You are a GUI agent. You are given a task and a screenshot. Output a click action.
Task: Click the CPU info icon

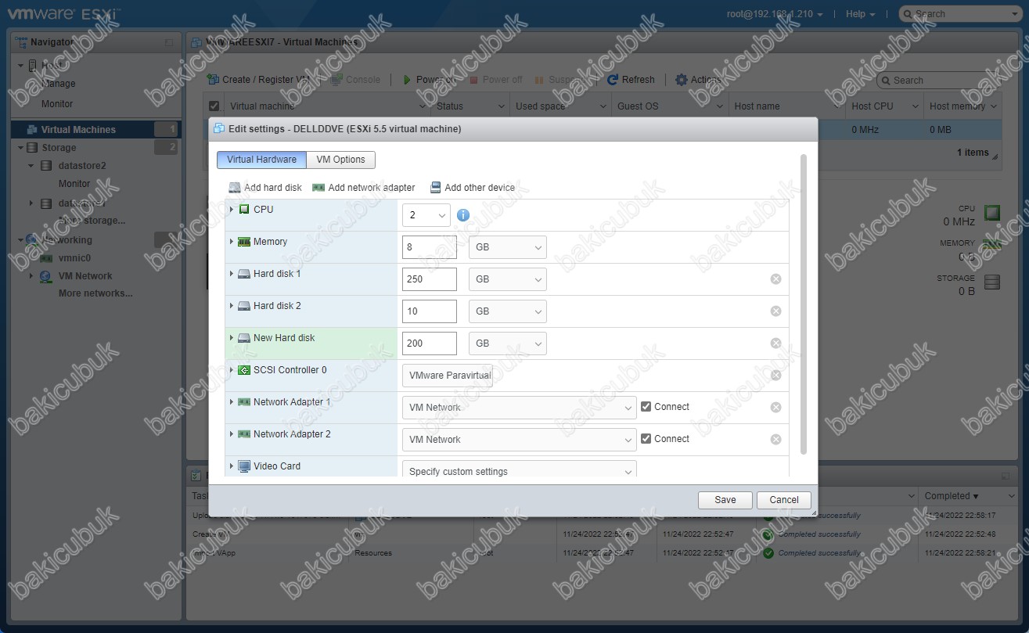463,214
